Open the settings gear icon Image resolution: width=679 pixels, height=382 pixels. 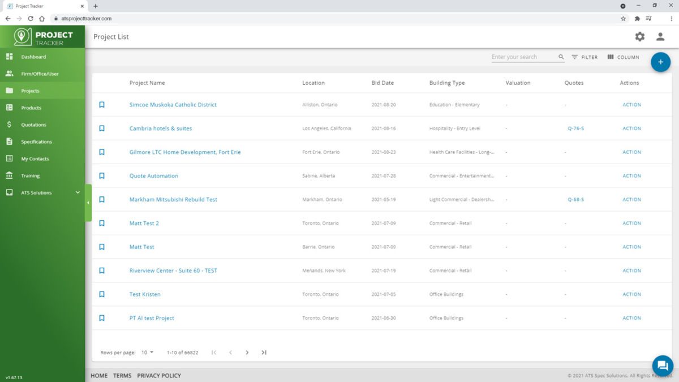[x=639, y=37]
